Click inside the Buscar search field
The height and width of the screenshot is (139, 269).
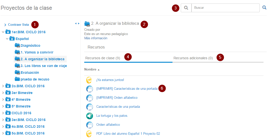(225, 8)
